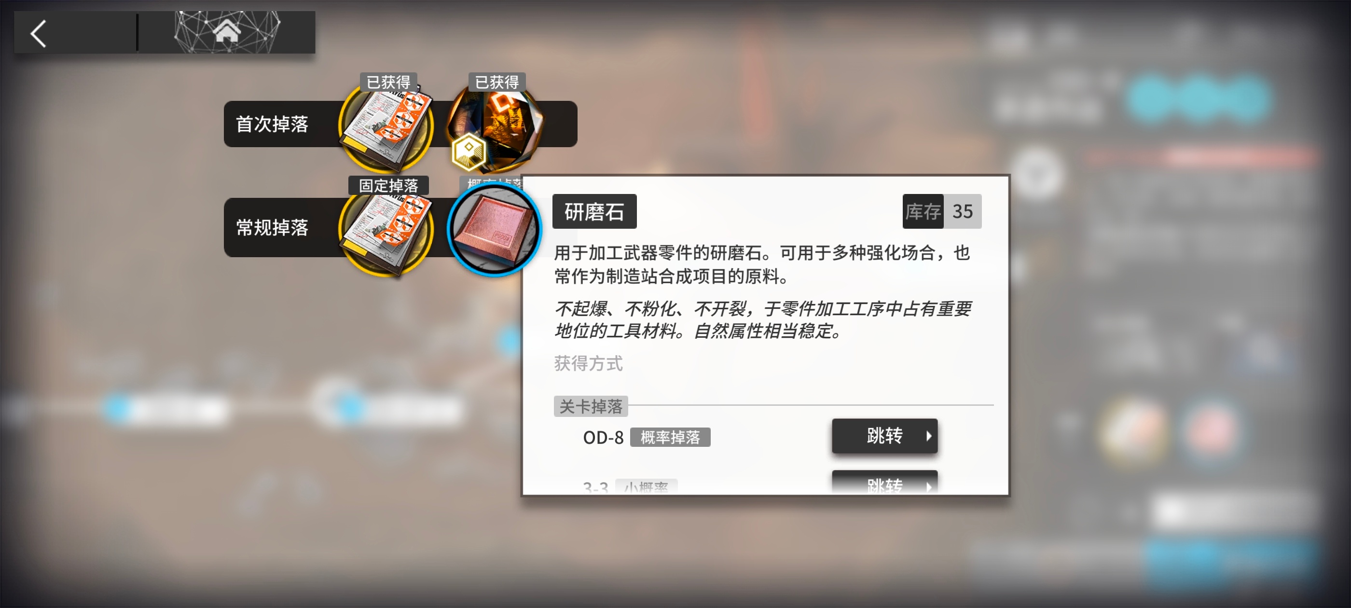This screenshot has width=1351, height=608.
Task: Click the arrow on 3-3 跳转 button
Action: click(929, 487)
